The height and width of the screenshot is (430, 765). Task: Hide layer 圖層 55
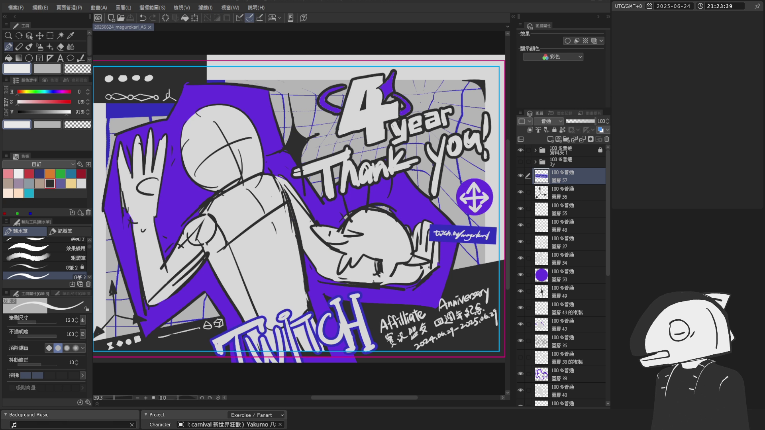520,209
